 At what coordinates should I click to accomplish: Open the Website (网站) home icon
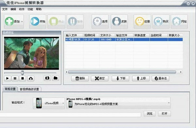pyautogui.click(x=176, y=21)
